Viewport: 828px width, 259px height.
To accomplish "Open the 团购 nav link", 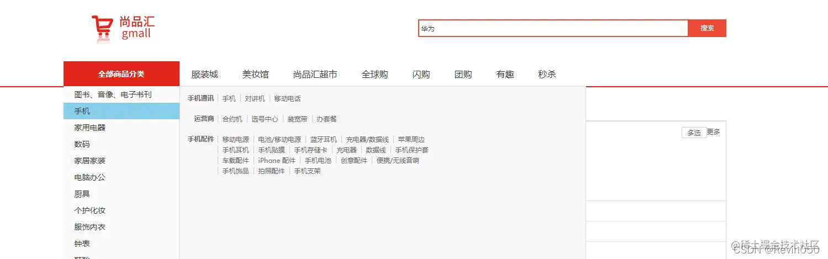I will coord(463,75).
